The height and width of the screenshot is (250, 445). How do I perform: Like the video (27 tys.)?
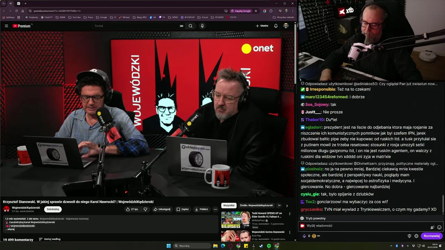click(x=132, y=209)
